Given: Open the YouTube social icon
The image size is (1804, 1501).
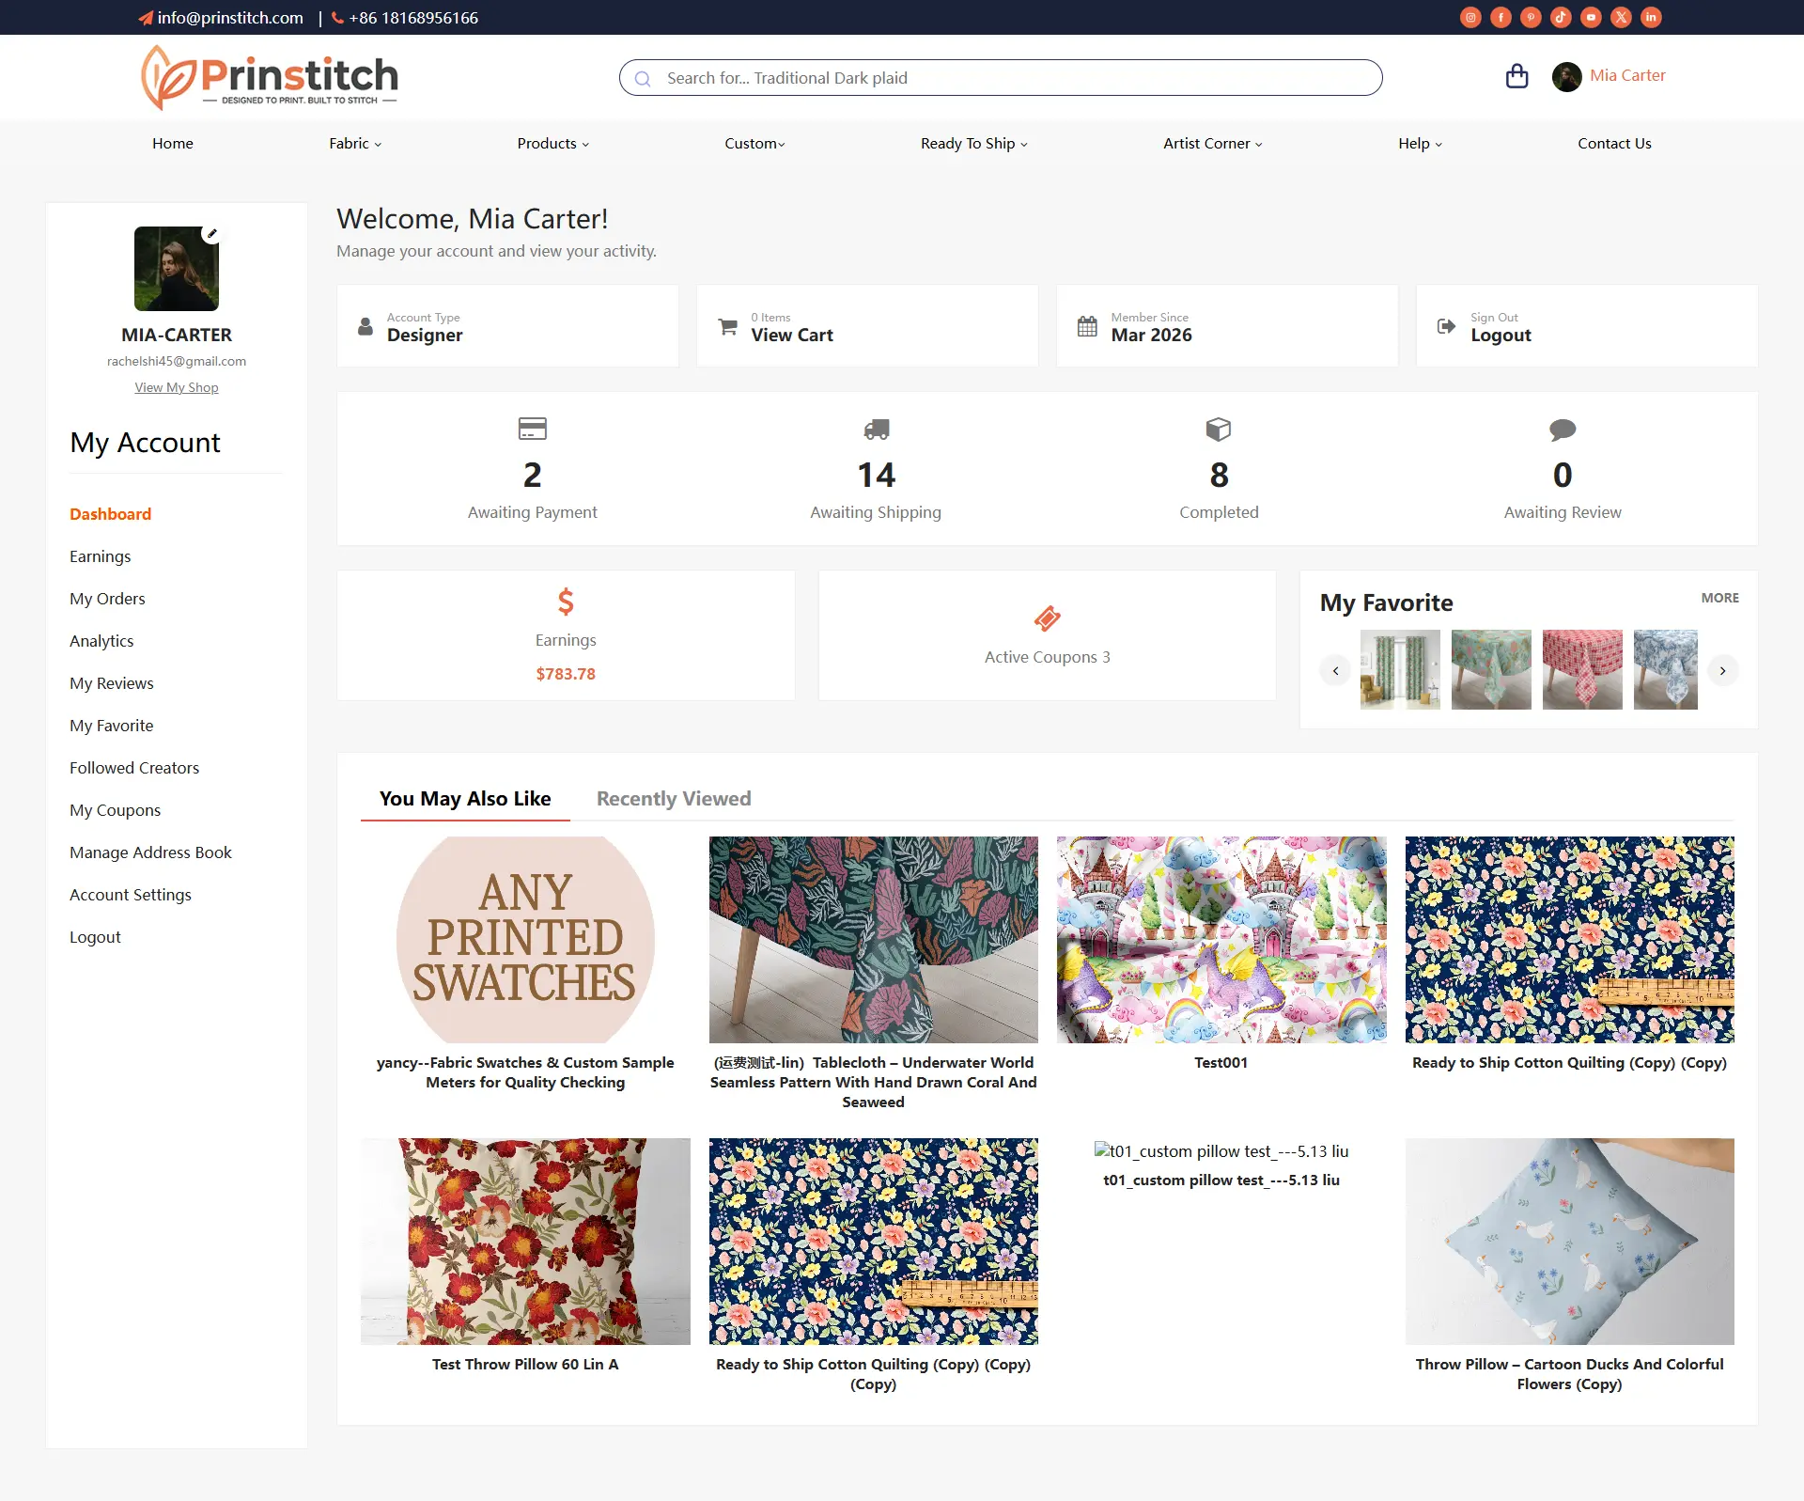Looking at the screenshot, I should 1591,17.
